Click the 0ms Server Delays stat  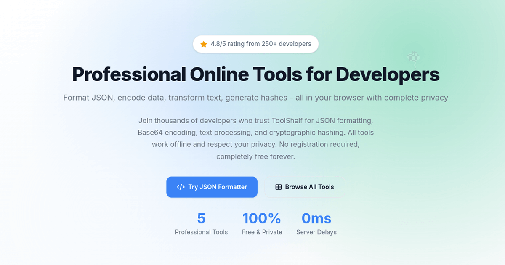[x=316, y=223]
